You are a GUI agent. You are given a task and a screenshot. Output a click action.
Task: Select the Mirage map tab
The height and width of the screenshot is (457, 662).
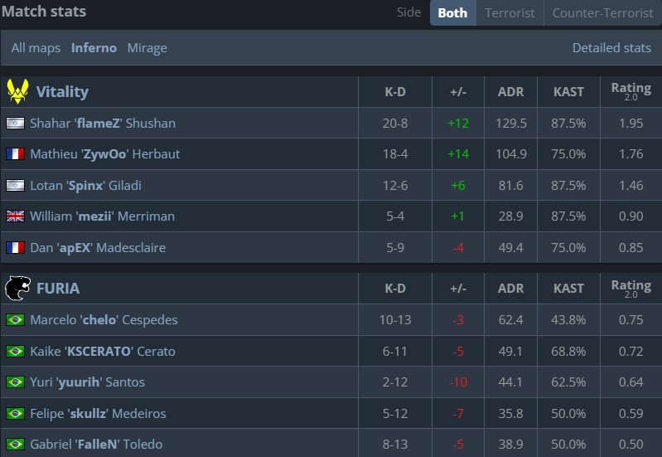[147, 47]
